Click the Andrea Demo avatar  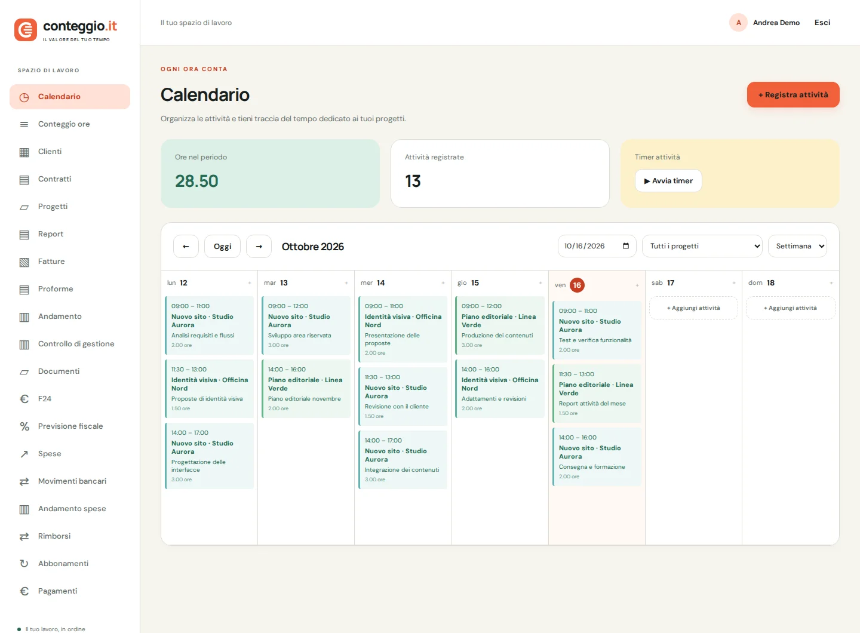point(739,23)
